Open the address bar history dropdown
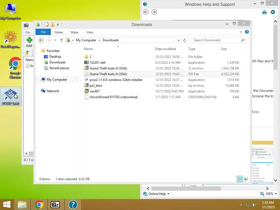Screen dimensions: 280x210 click(179, 40)
